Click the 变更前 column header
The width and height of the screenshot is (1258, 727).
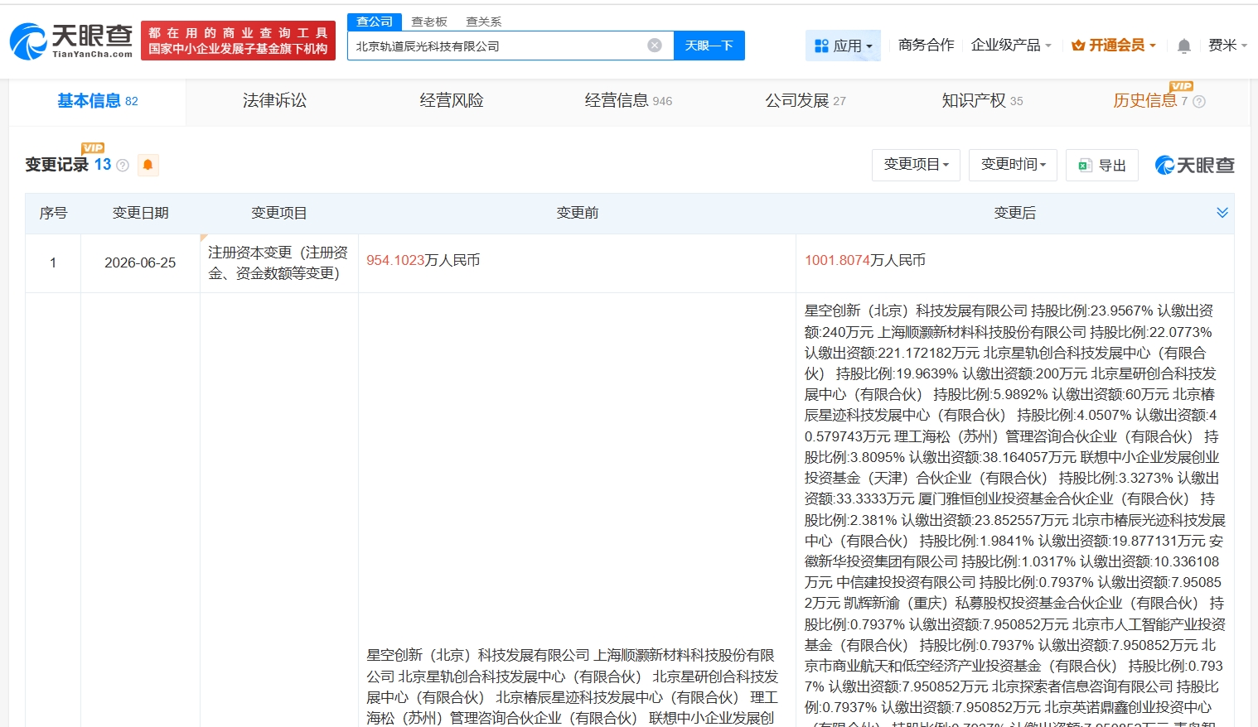[578, 213]
